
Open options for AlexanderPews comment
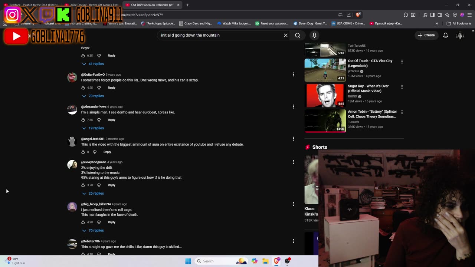click(294, 106)
